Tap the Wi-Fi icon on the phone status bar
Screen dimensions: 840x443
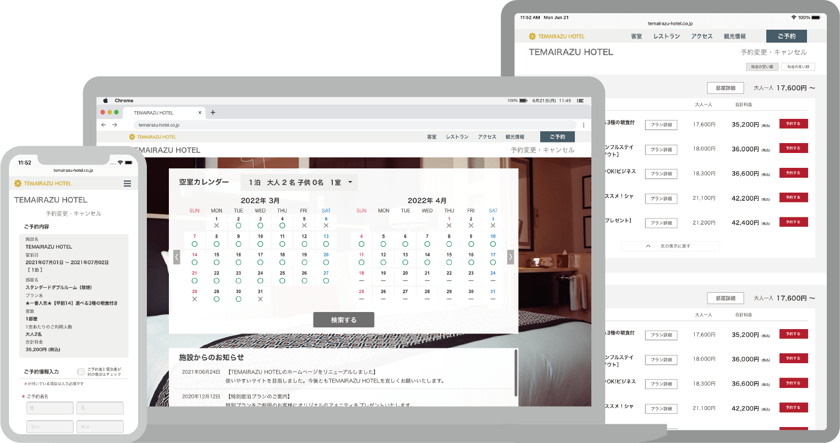(x=120, y=163)
